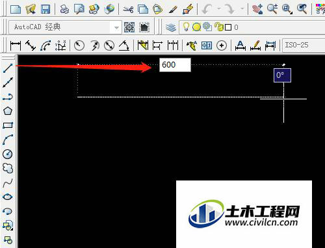Screen dimensions: 325x248
Task: Select Quick Dimension tool
Action: click(143, 45)
